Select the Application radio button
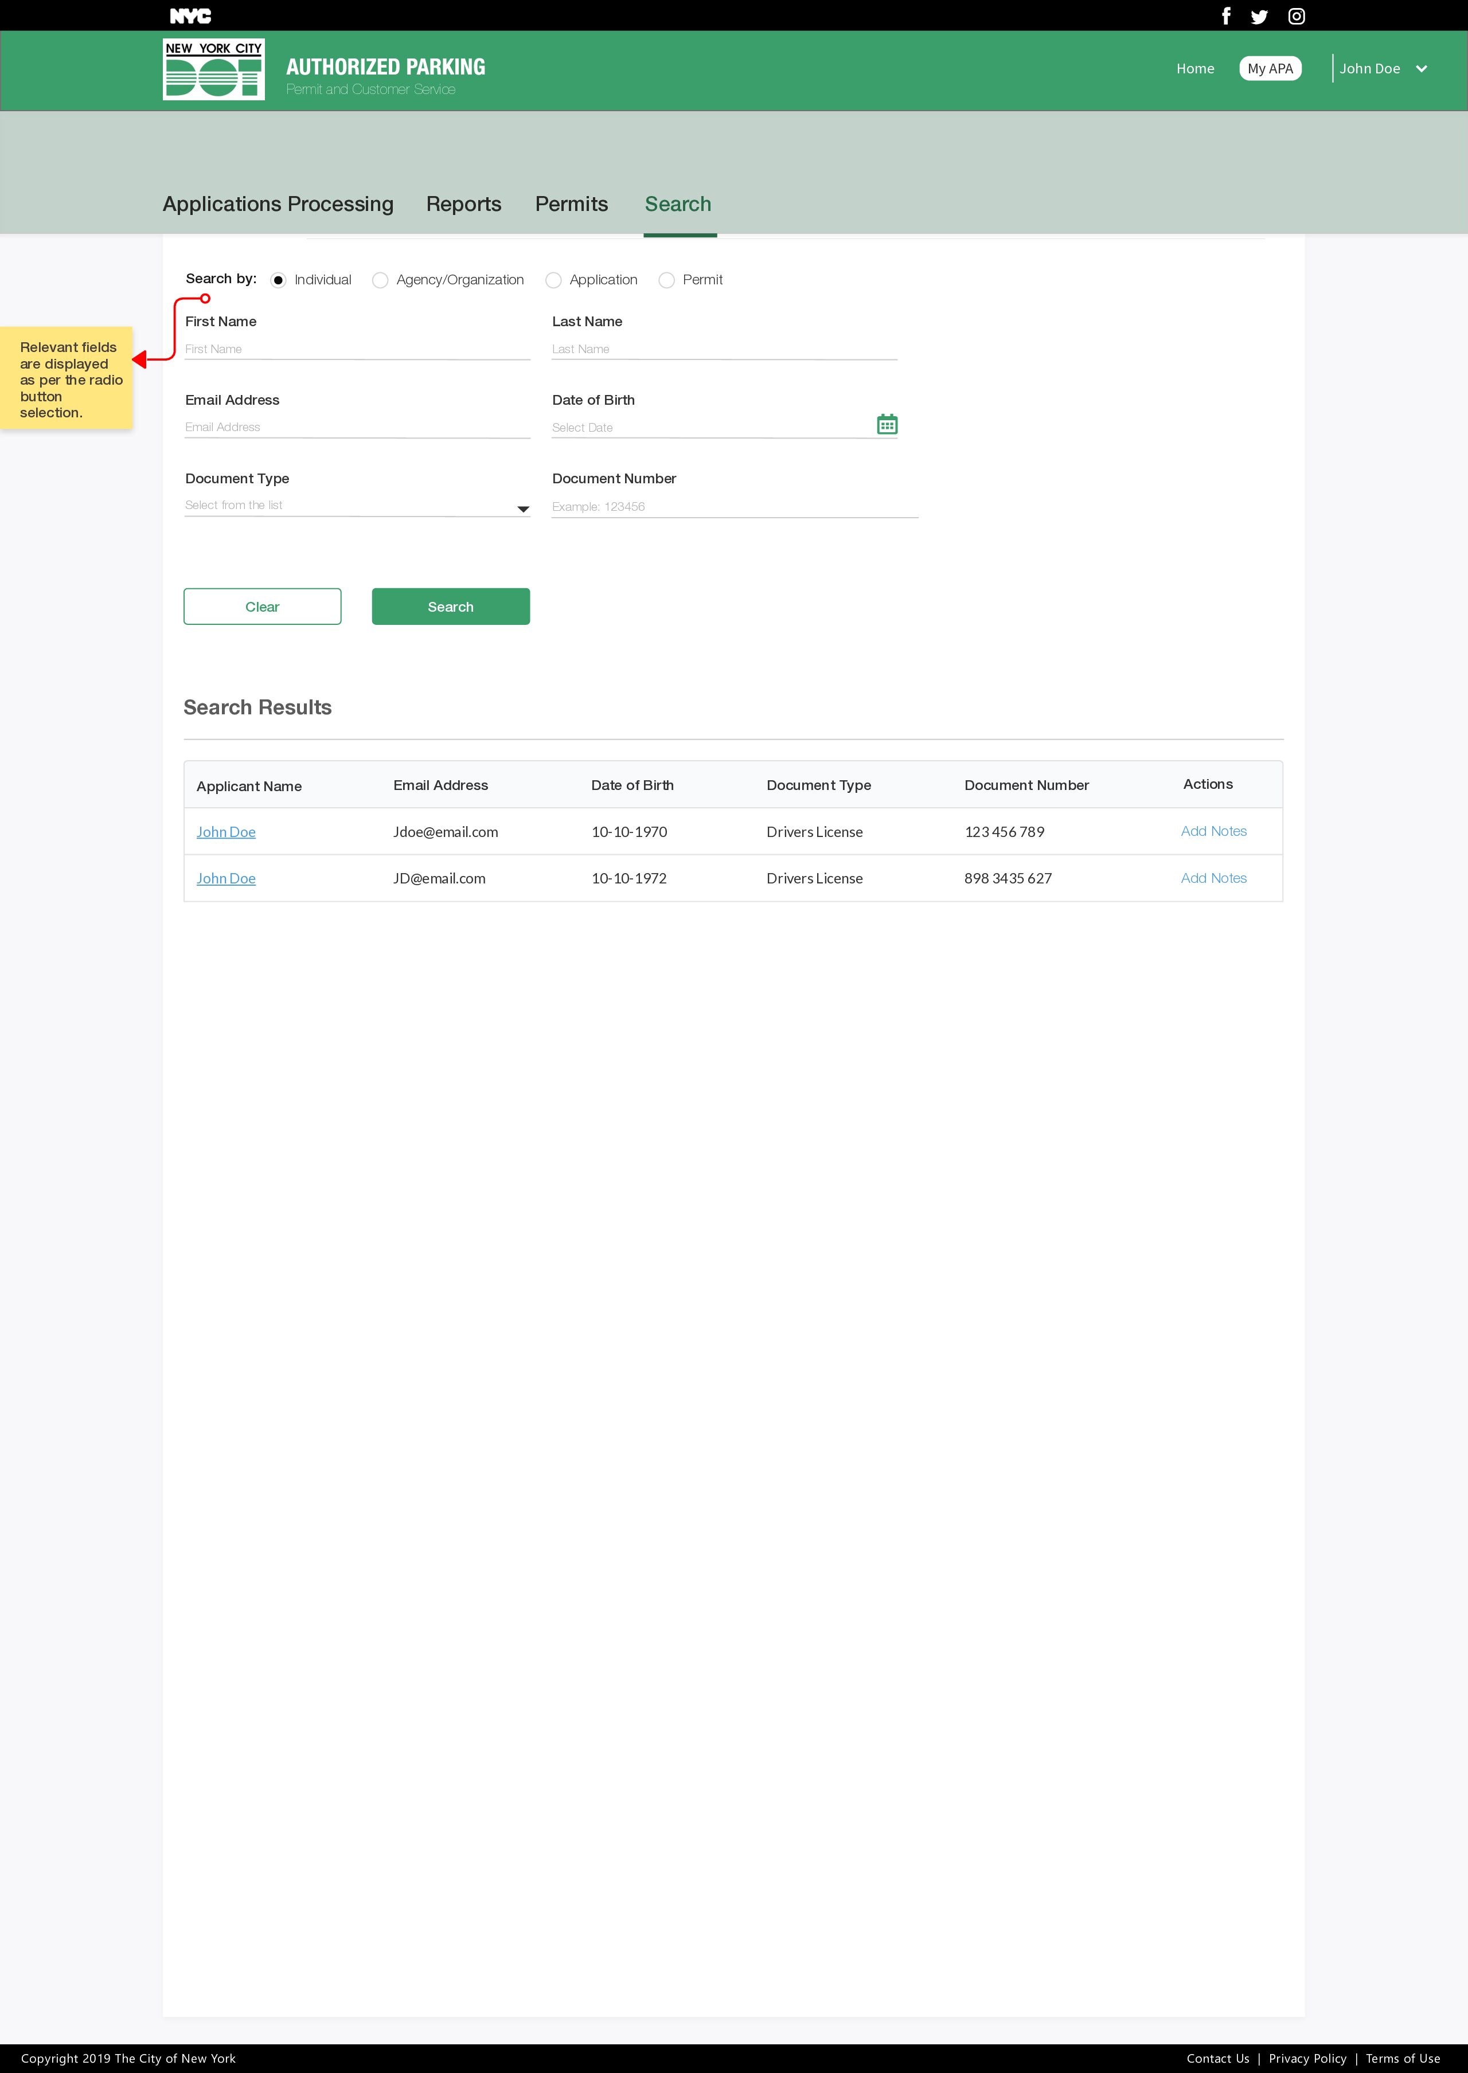 coord(553,280)
